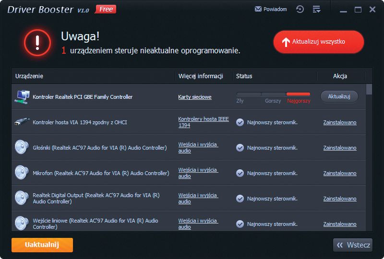Click Aktualizuj for Realtek PCI GBE controller
The height and width of the screenshot is (259, 384).
[339, 97]
